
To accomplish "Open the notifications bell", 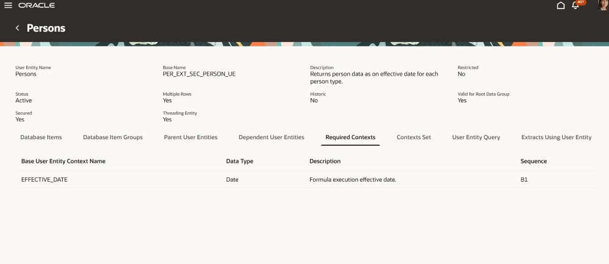I will click(576, 5).
